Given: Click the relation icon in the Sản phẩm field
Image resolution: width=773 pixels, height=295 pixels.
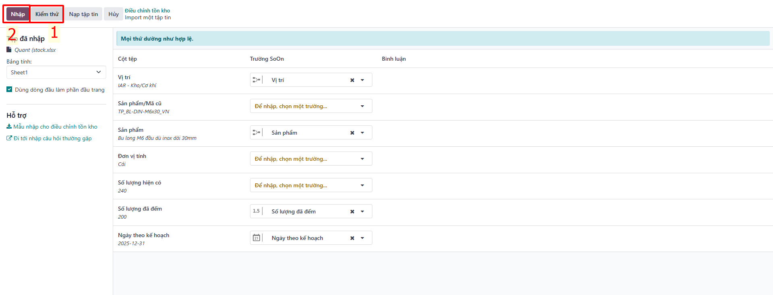Looking at the screenshot, I should pos(256,133).
